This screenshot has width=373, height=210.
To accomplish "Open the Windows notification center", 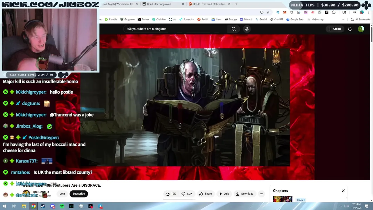I will click(x=367, y=206).
